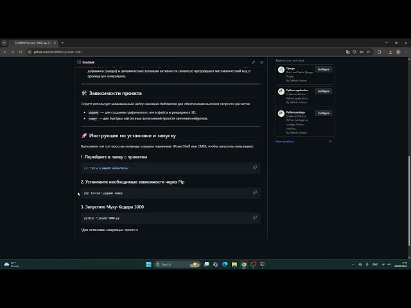411x308 pixels.
Task: Click the '3. Запустите Муху-Кодера 3000' heading
Action: (x=112, y=207)
